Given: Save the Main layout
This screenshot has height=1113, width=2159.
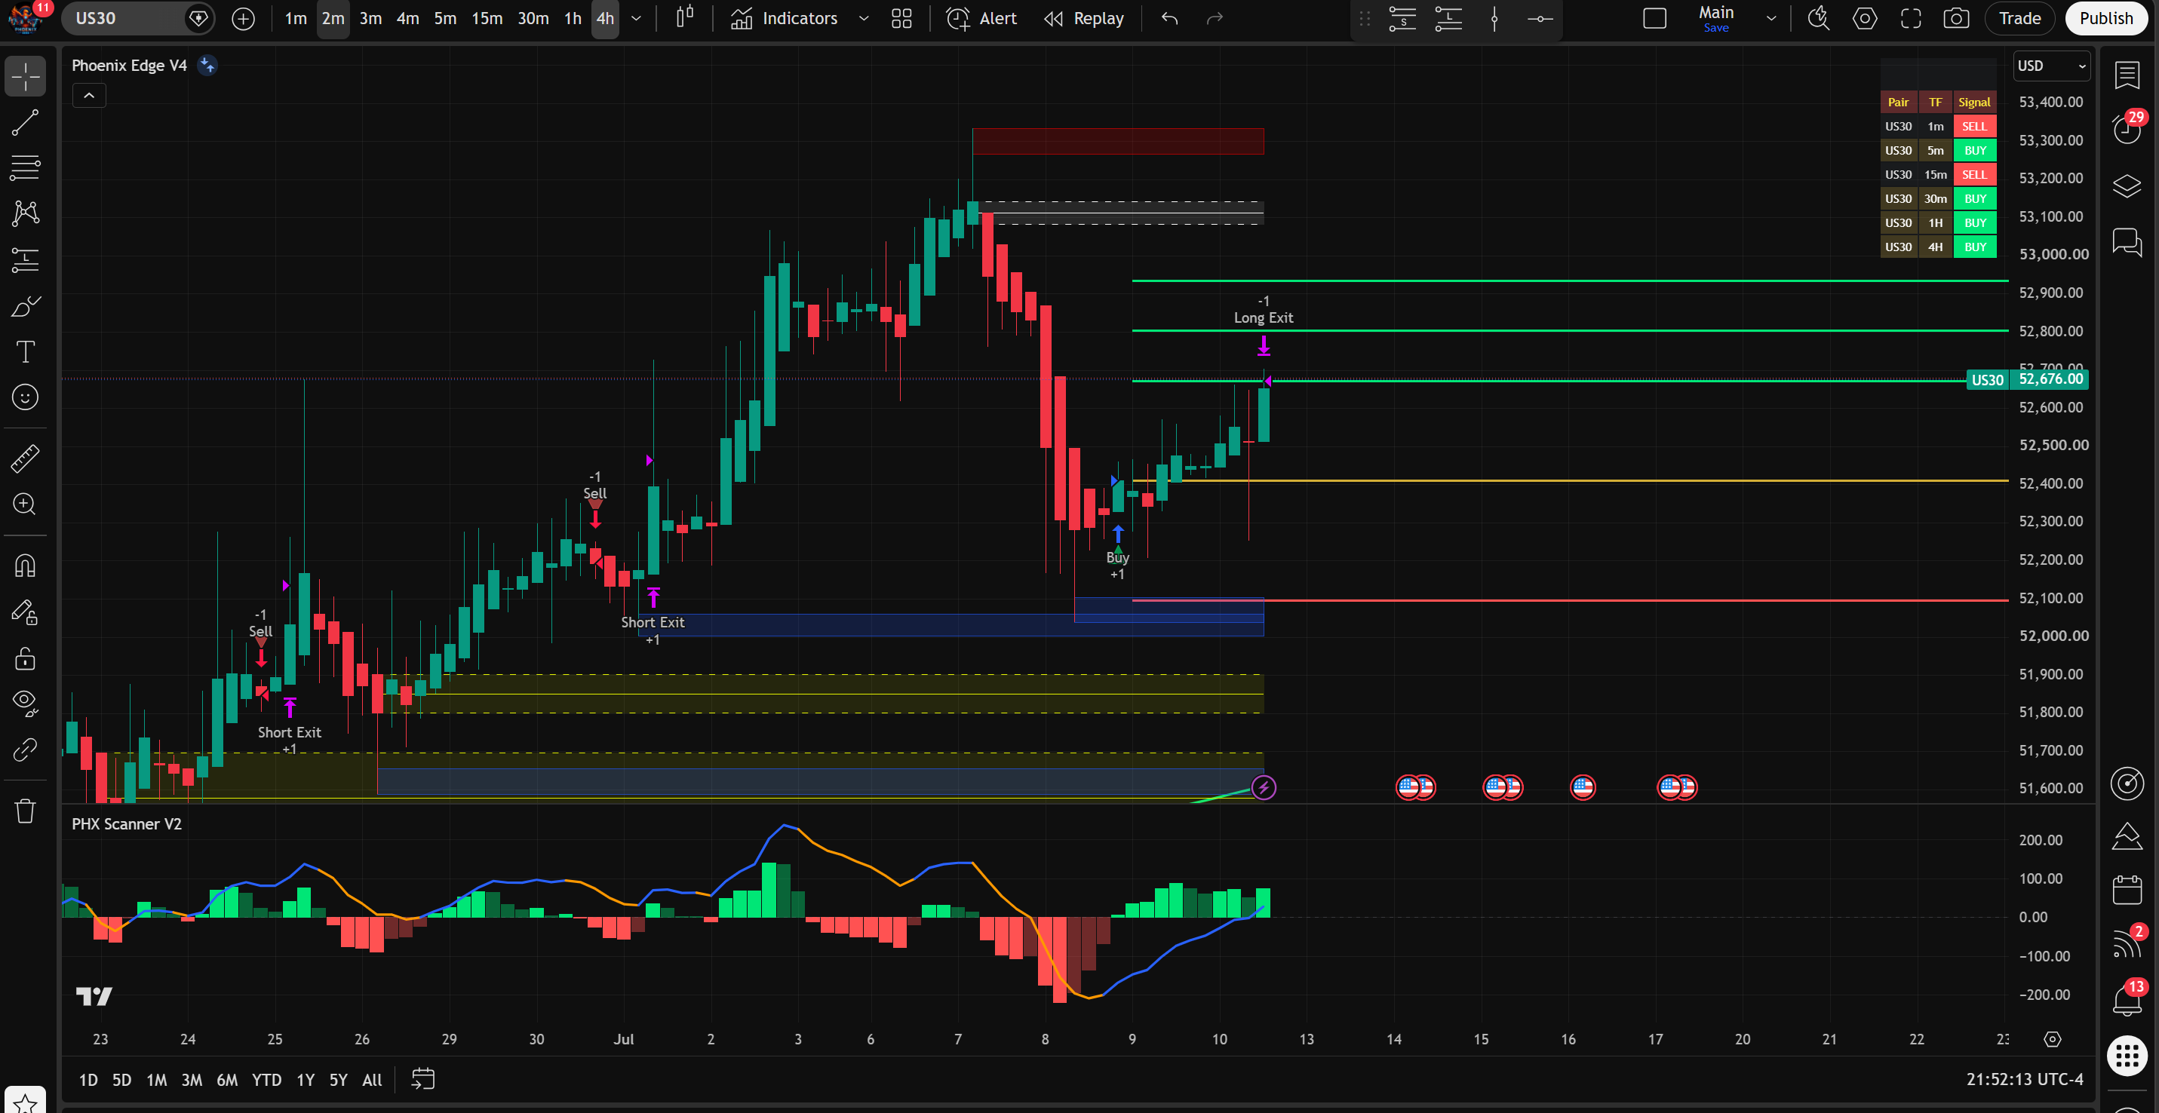Looking at the screenshot, I should [x=1715, y=28].
